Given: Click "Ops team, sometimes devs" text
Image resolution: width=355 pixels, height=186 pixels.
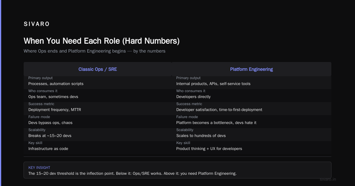Looking at the screenshot, I should point(53,97).
